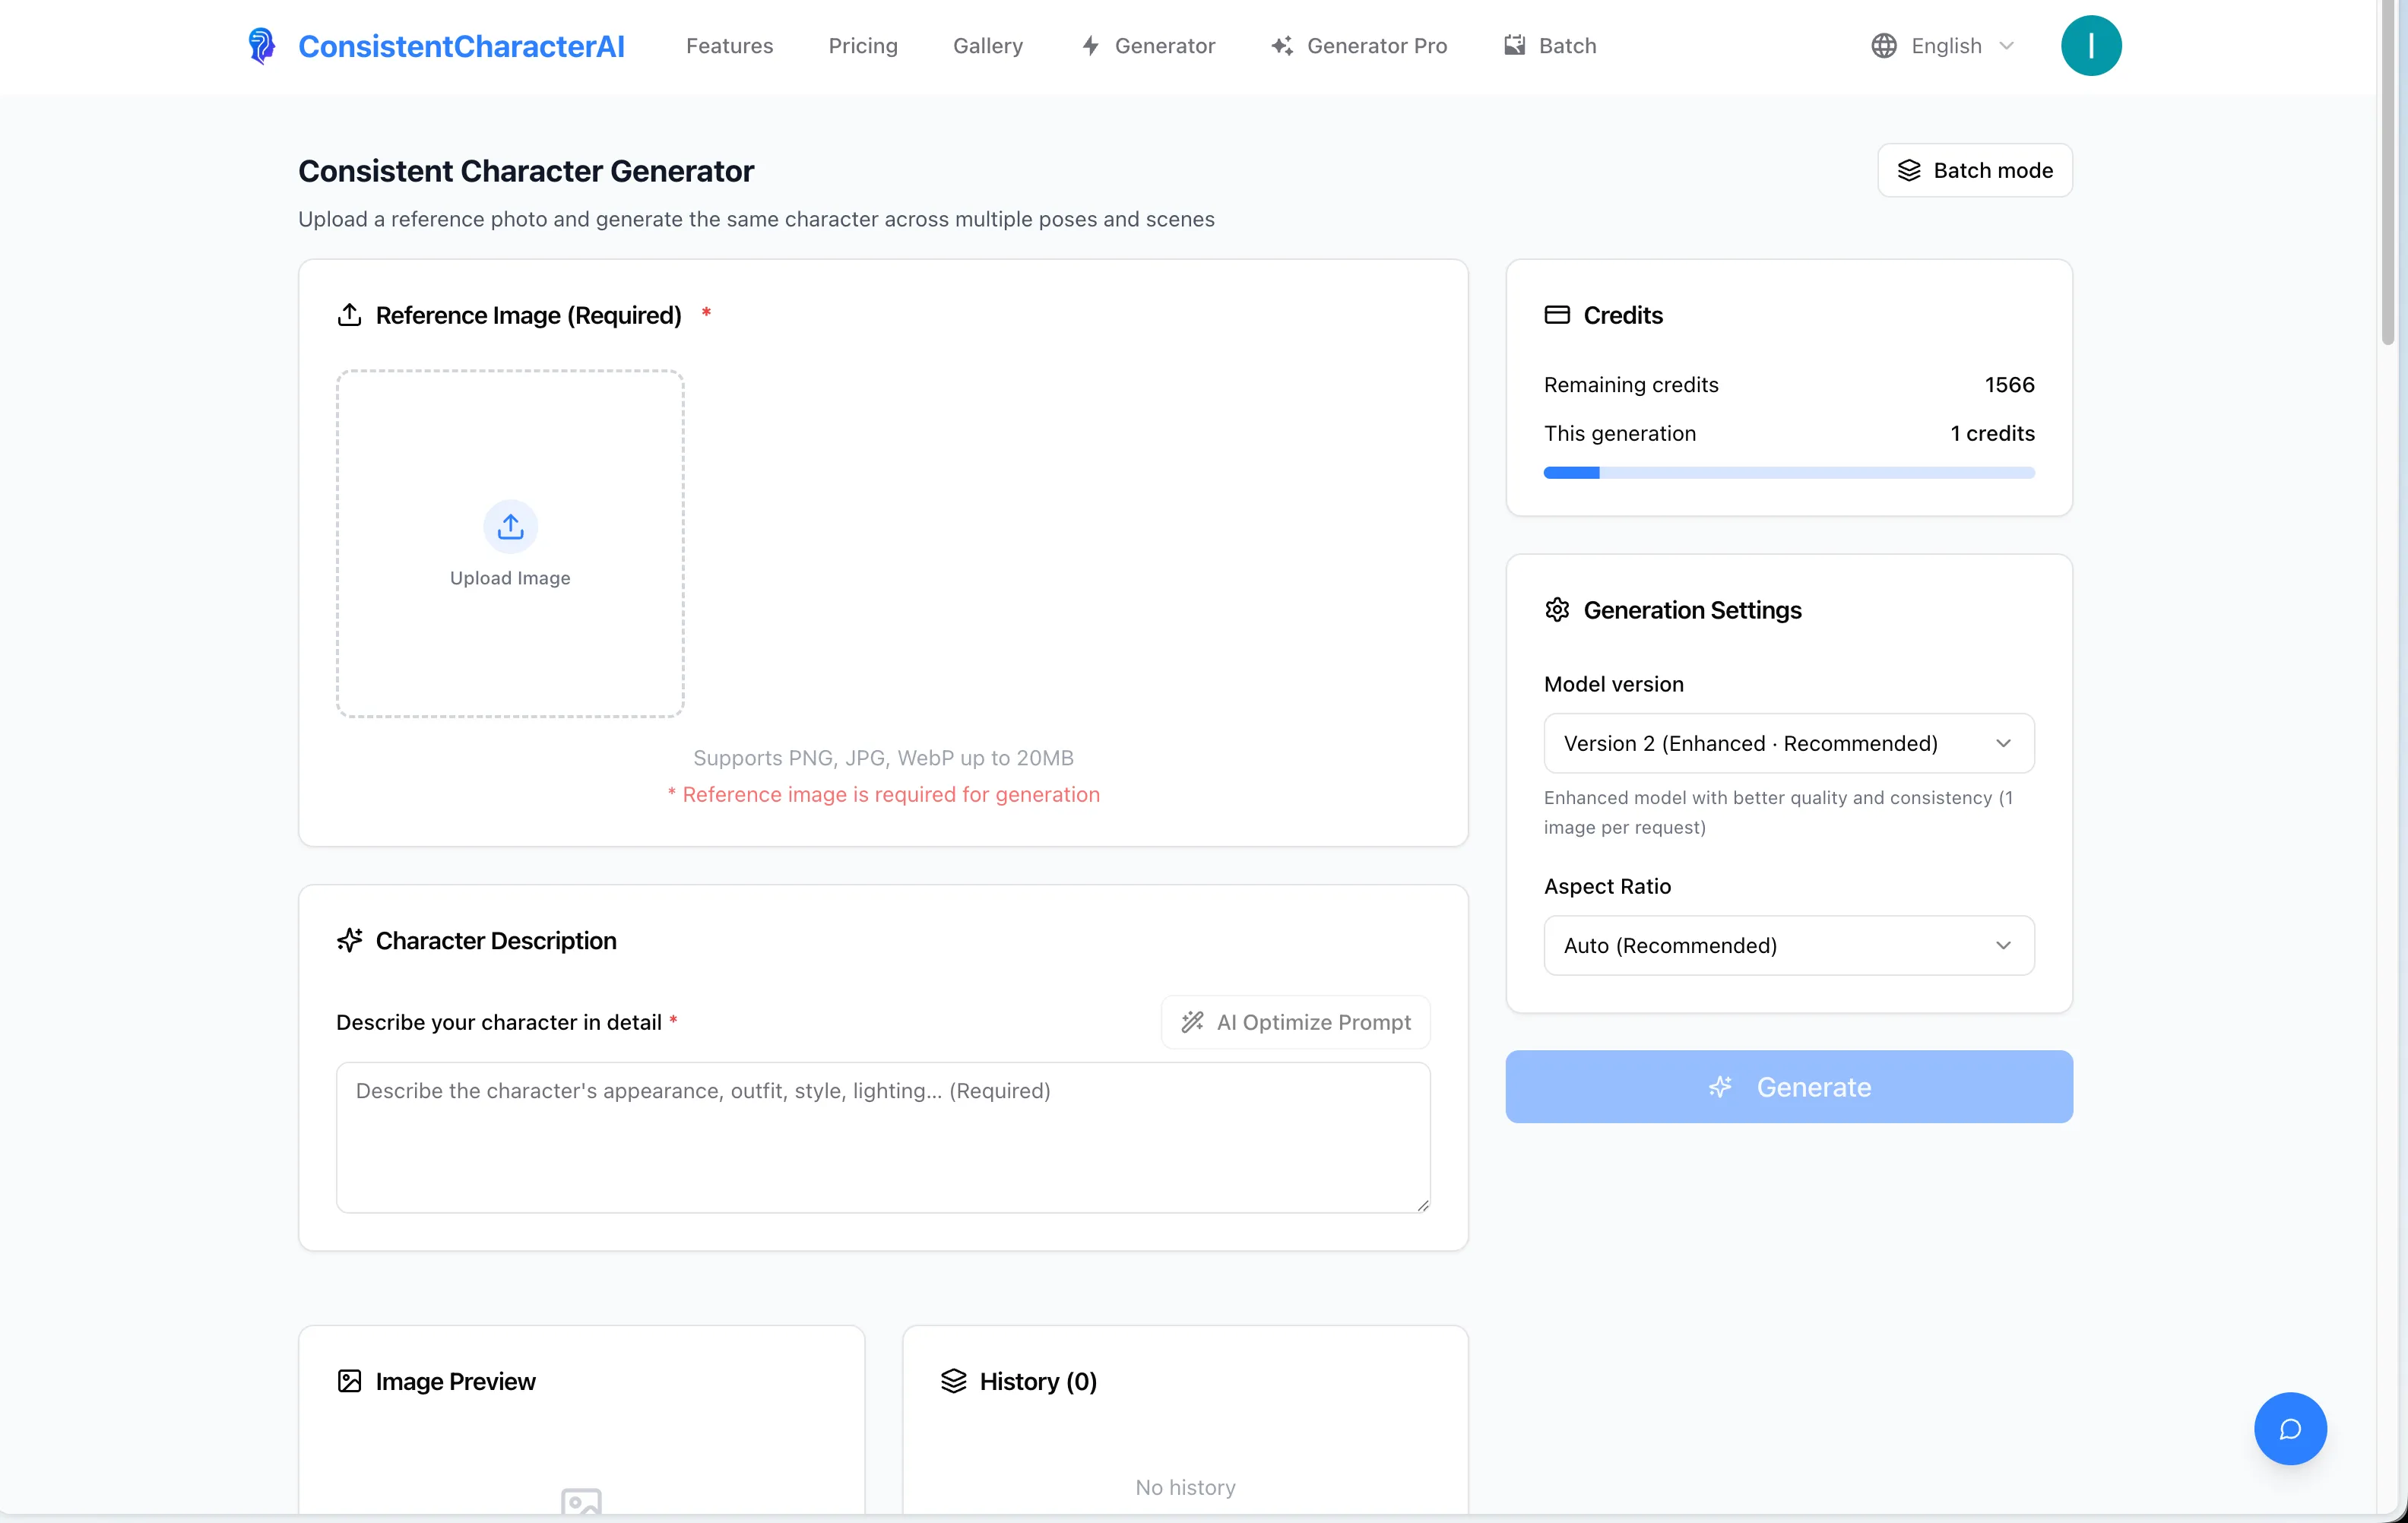
Task: Expand the Model version dropdown
Action: pyautogui.click(x=1788, y=743)
